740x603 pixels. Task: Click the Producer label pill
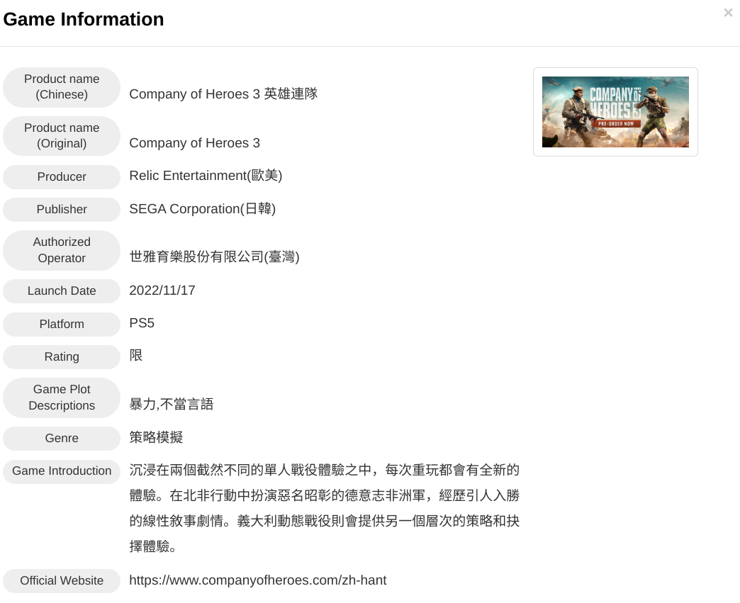[62, 177]
